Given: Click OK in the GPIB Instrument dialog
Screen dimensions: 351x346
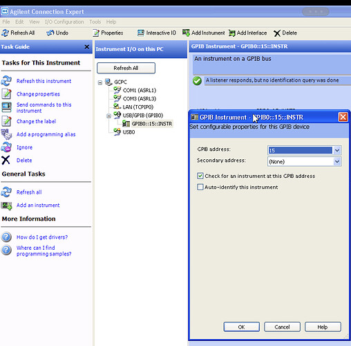Looking at the screenshot, I should tap(241, 327).
